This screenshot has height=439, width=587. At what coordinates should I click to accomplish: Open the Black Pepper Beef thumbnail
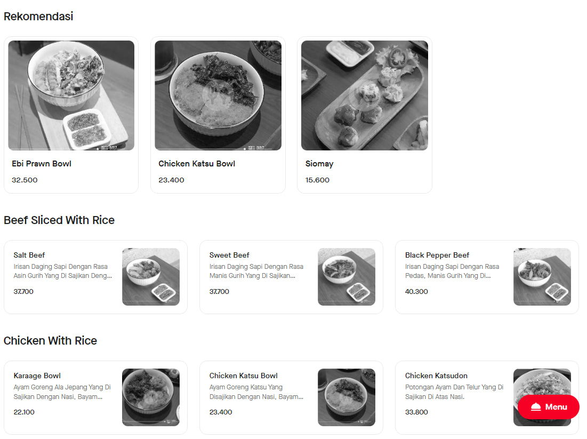542,277
